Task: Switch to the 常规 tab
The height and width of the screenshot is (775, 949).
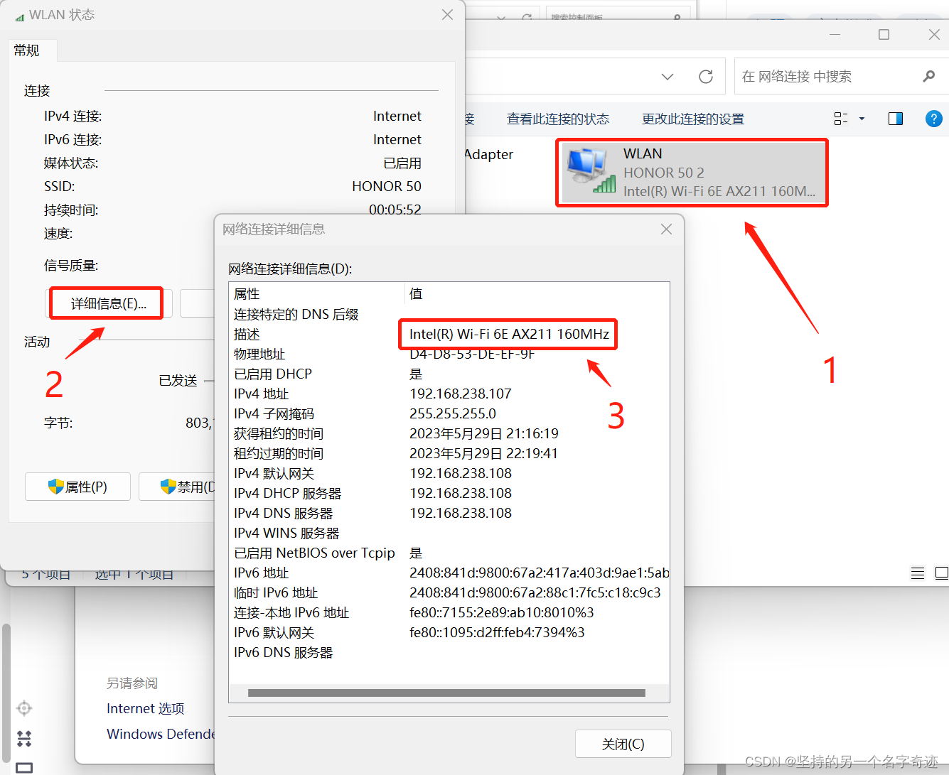Action: (27, 50)
